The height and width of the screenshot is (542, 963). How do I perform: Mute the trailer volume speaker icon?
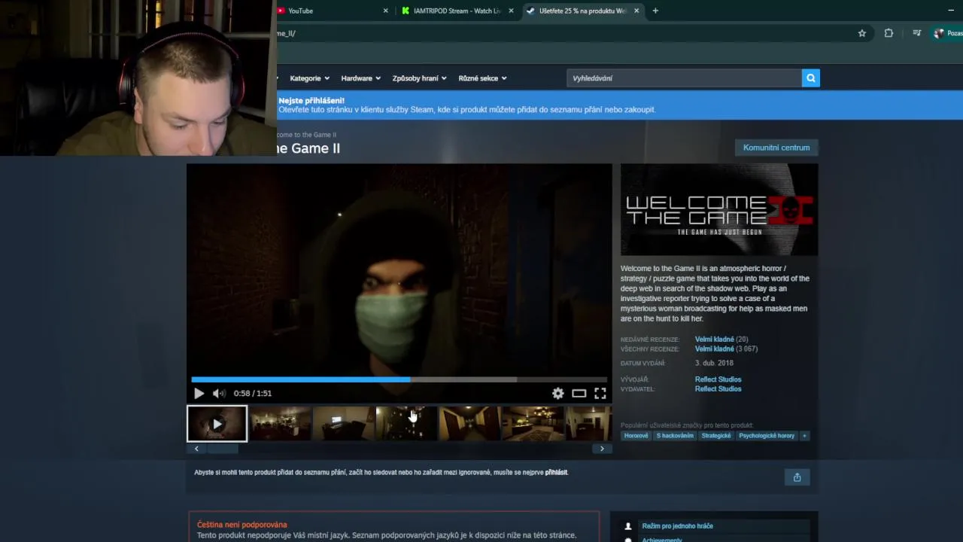(218, 393)
